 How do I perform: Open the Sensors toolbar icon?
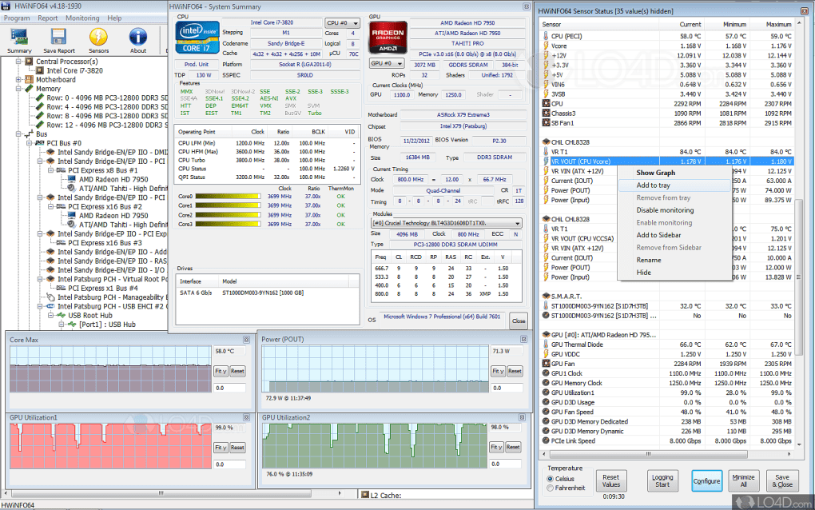[98, 41]
